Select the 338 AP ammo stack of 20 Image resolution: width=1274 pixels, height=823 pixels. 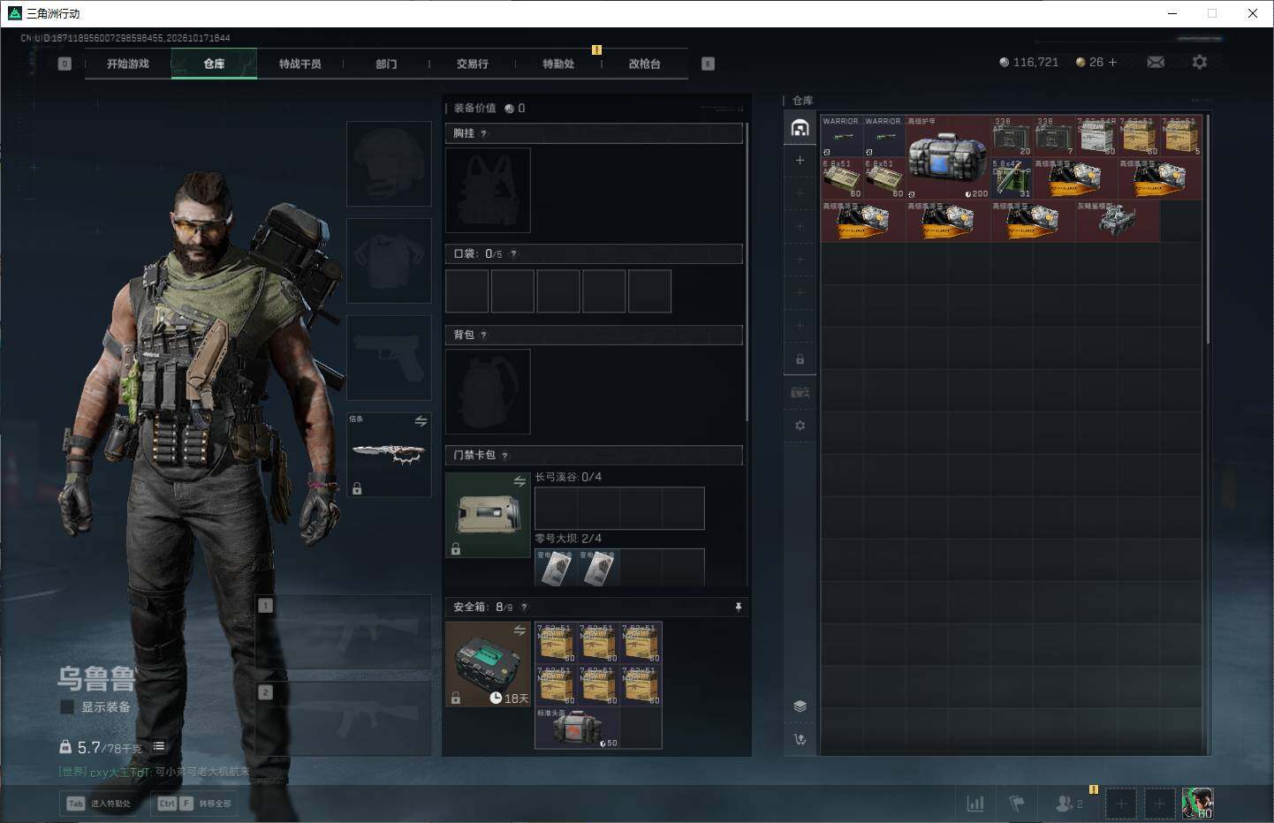pos(1012,136)
